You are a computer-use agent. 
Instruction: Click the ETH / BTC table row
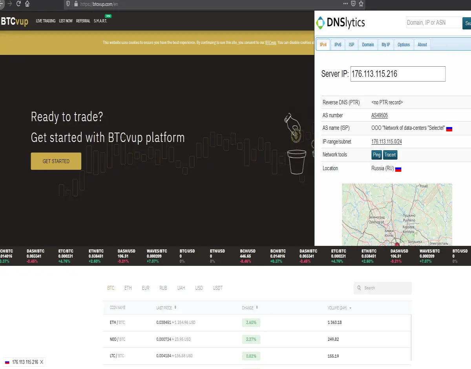pos(257,322)
